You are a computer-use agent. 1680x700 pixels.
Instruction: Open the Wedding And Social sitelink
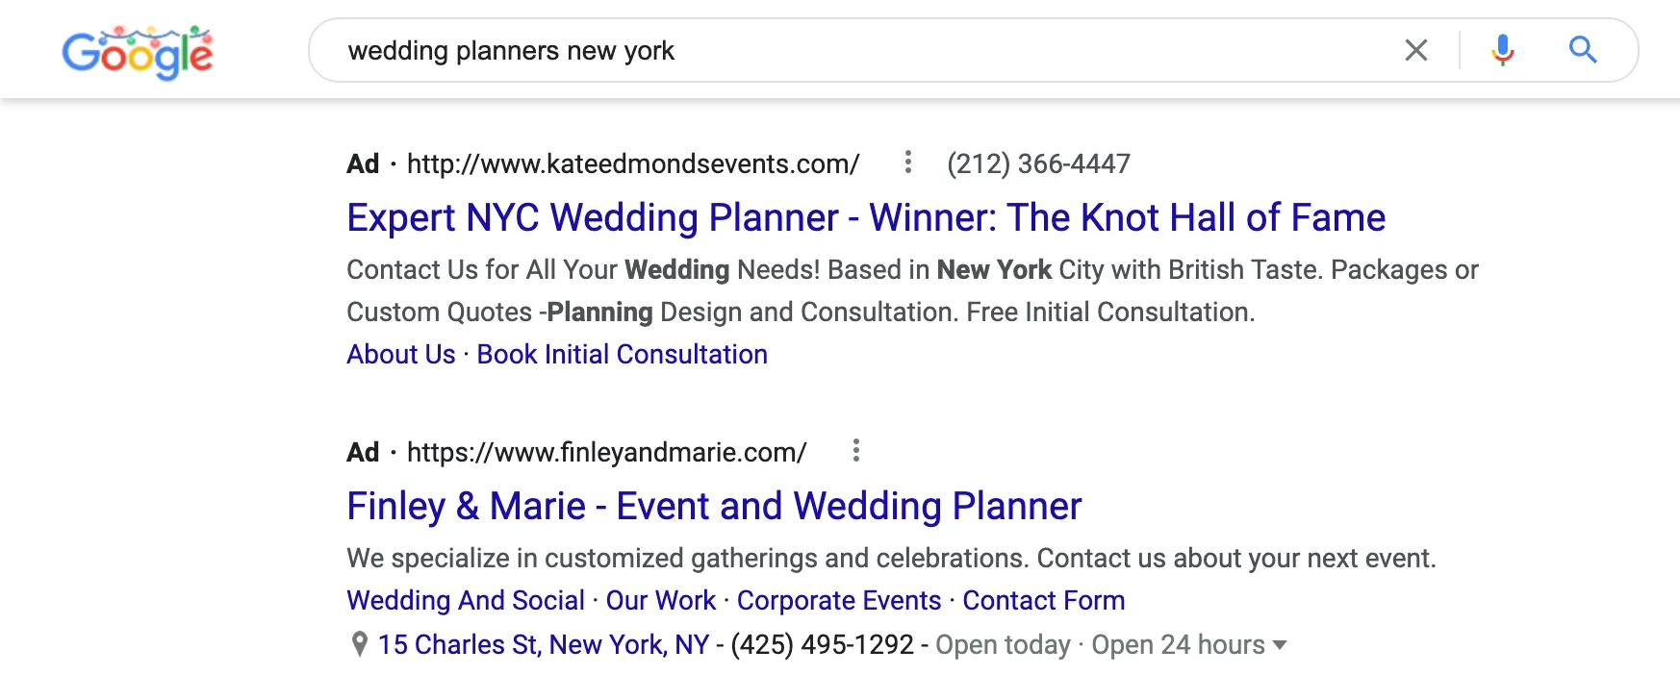[466, 601]
